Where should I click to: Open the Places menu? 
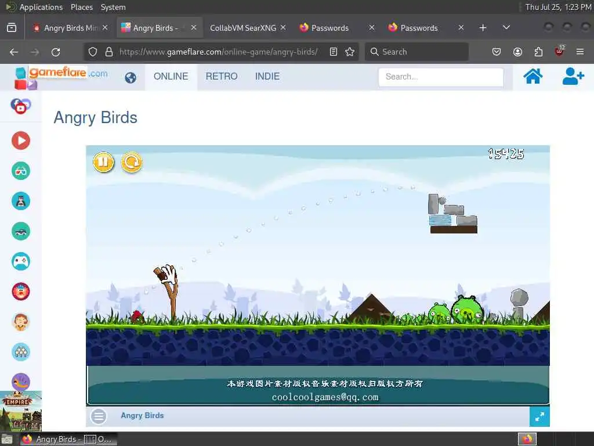click(x=81, y=7)
